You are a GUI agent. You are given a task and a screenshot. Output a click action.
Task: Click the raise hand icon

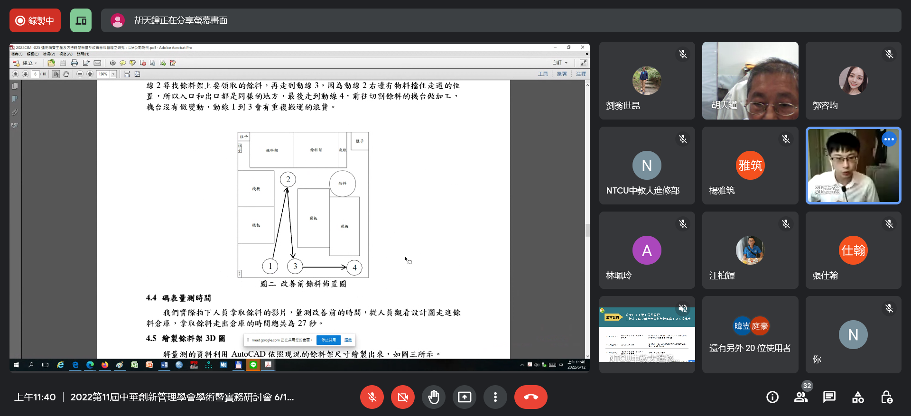tap(433, 397)
